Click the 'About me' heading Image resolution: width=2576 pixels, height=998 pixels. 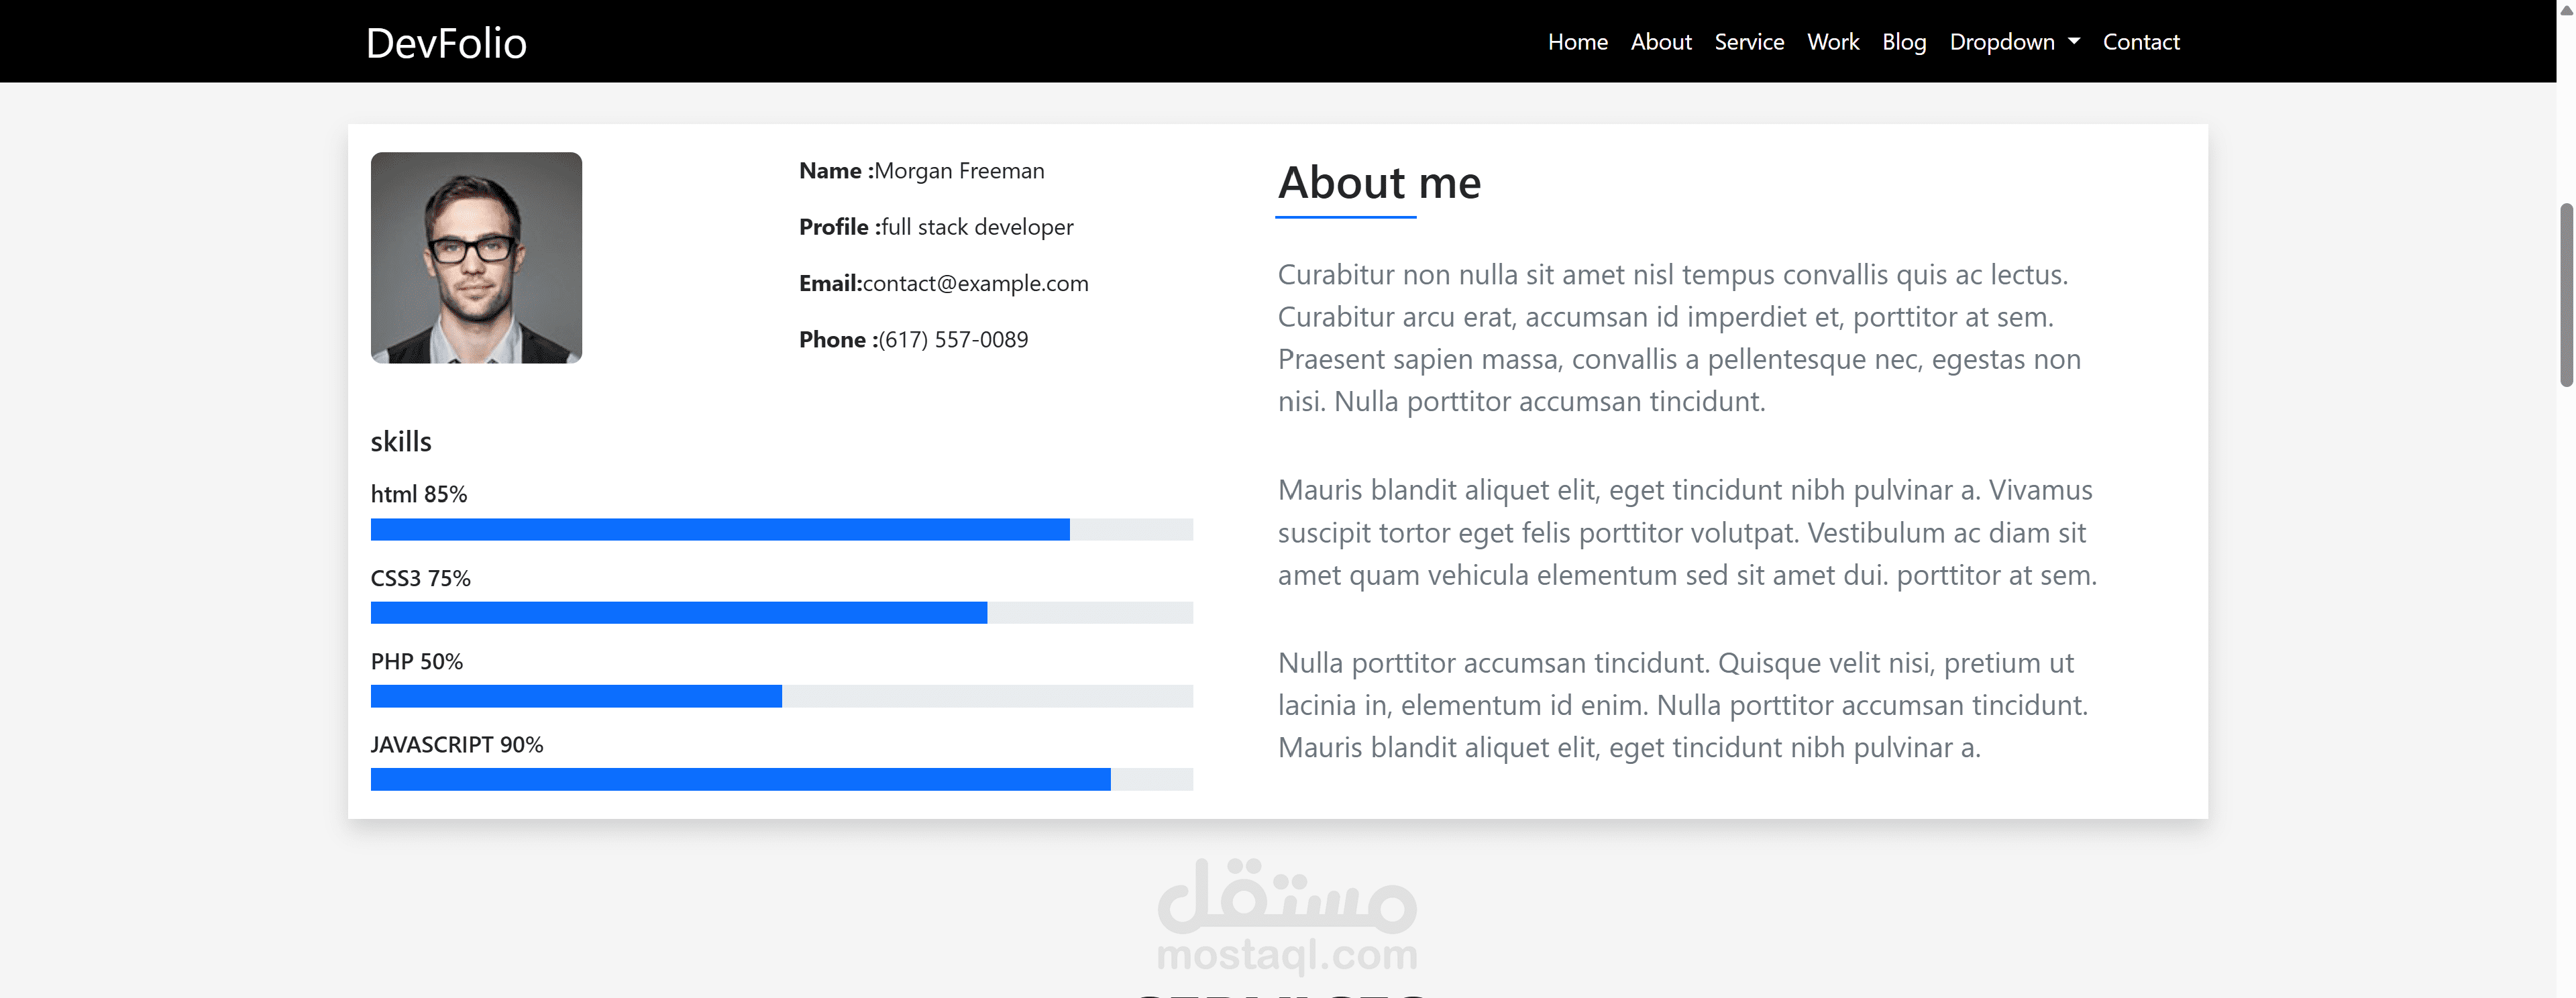tap(1379, 182)
